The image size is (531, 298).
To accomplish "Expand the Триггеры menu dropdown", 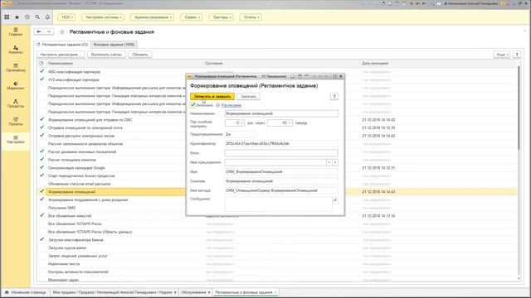I will pyautogui.click(x=222, y=17).
